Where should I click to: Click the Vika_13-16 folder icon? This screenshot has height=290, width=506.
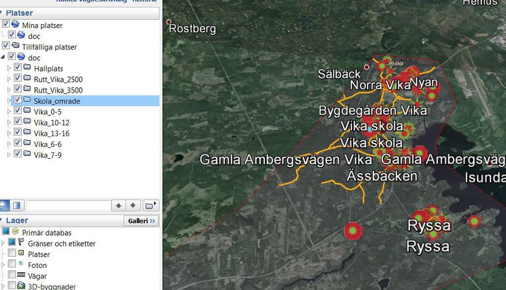27,132
